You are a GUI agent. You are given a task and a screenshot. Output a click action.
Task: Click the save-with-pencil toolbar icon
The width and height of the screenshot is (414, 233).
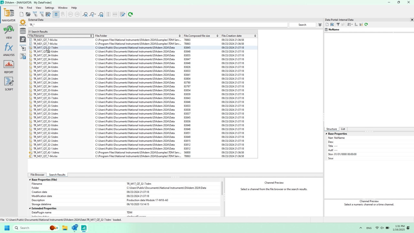coord(48,14)
